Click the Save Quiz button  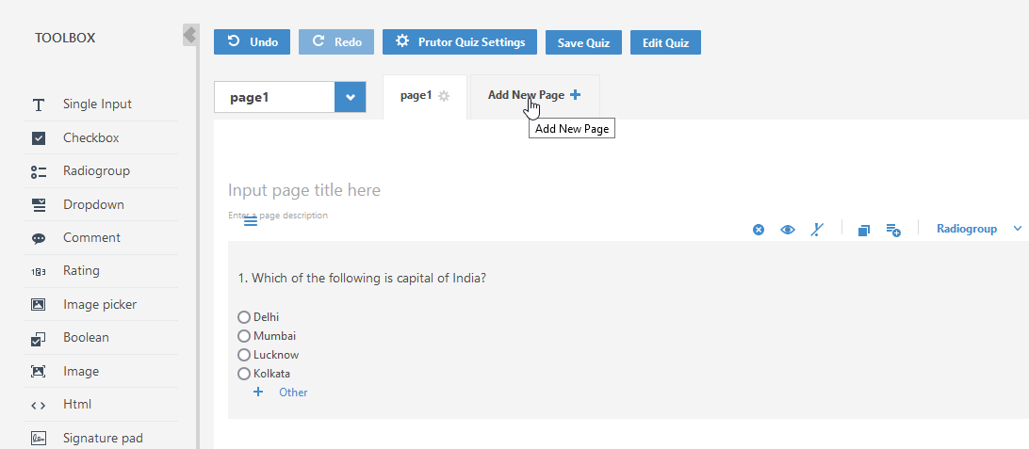coord(583,42)
